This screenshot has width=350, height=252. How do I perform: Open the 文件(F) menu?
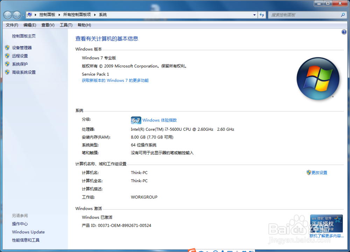coord(12,25)
